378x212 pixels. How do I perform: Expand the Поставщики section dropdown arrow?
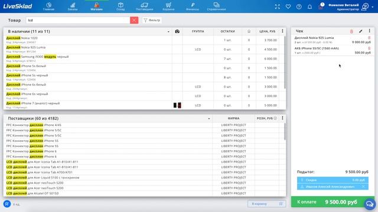[x=209, y=119]
